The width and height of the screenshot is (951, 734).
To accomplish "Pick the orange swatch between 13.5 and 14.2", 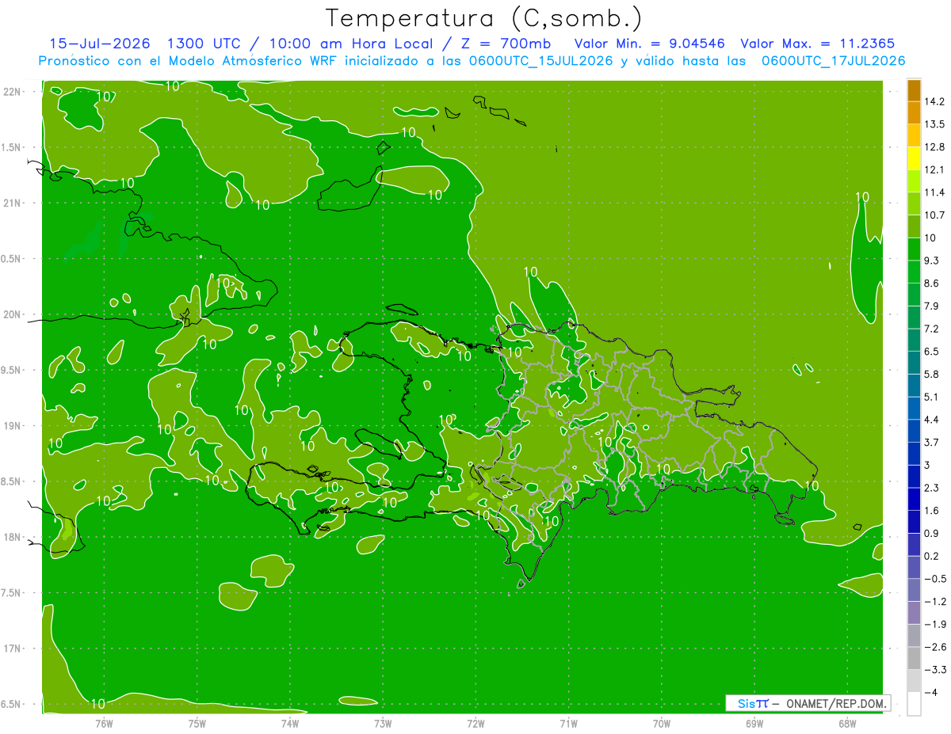I will (x=914, y=113).
